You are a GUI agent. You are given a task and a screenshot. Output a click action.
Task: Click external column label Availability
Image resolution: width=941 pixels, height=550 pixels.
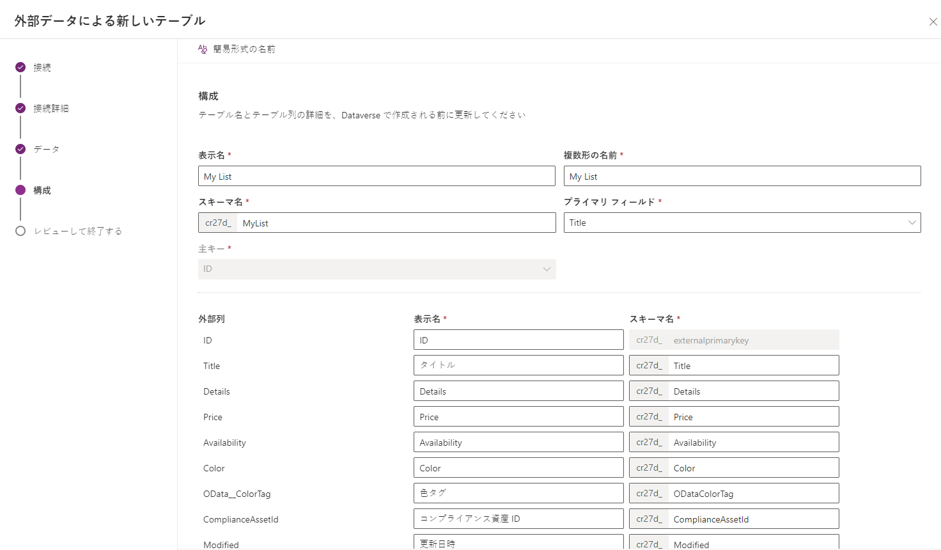(224, 443)
